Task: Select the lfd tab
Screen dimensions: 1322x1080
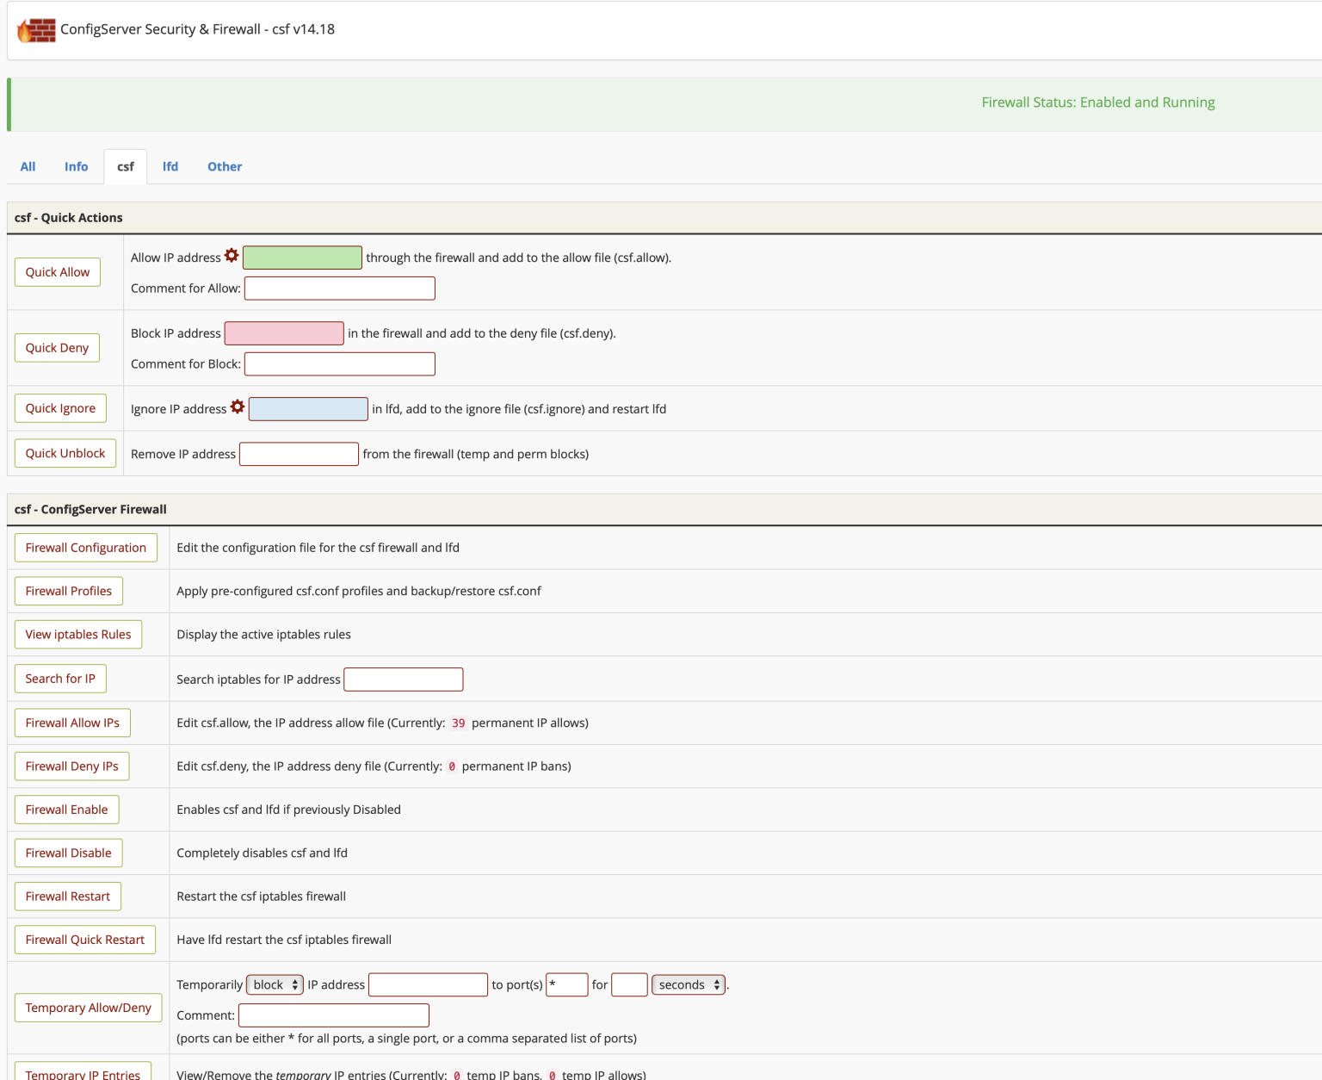Action: (170, 166)
